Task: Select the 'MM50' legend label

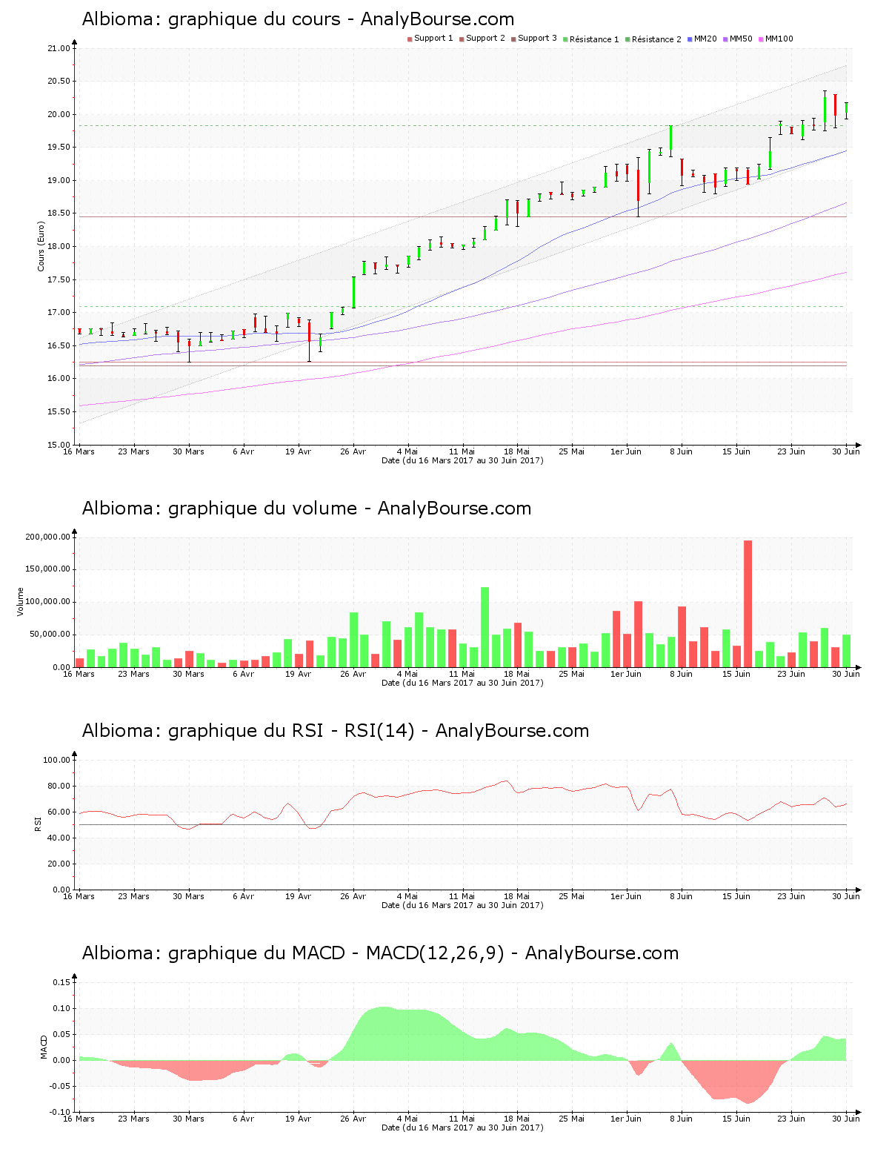Action: 741,39
